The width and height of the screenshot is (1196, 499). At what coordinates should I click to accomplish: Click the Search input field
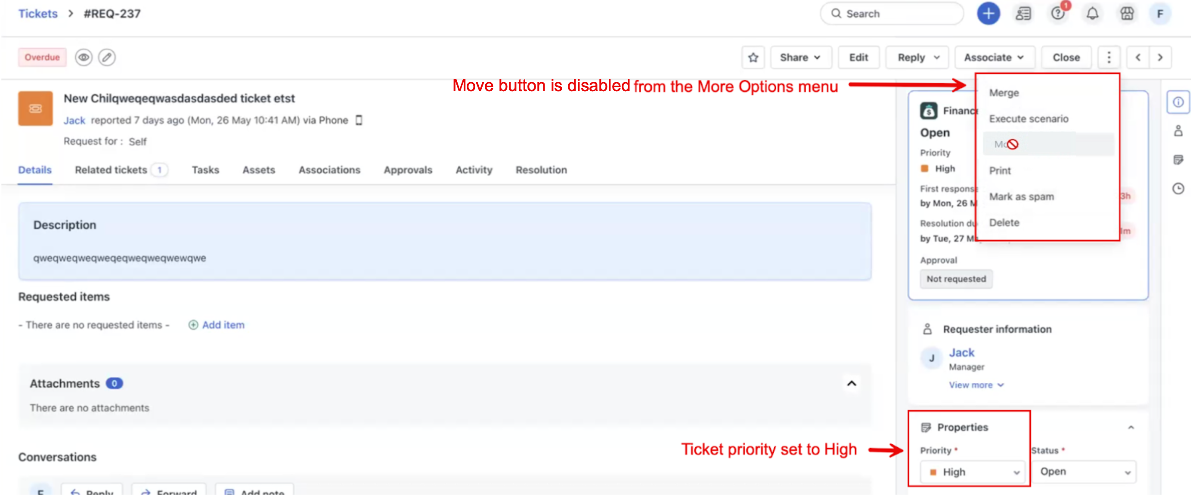point(892,13)
